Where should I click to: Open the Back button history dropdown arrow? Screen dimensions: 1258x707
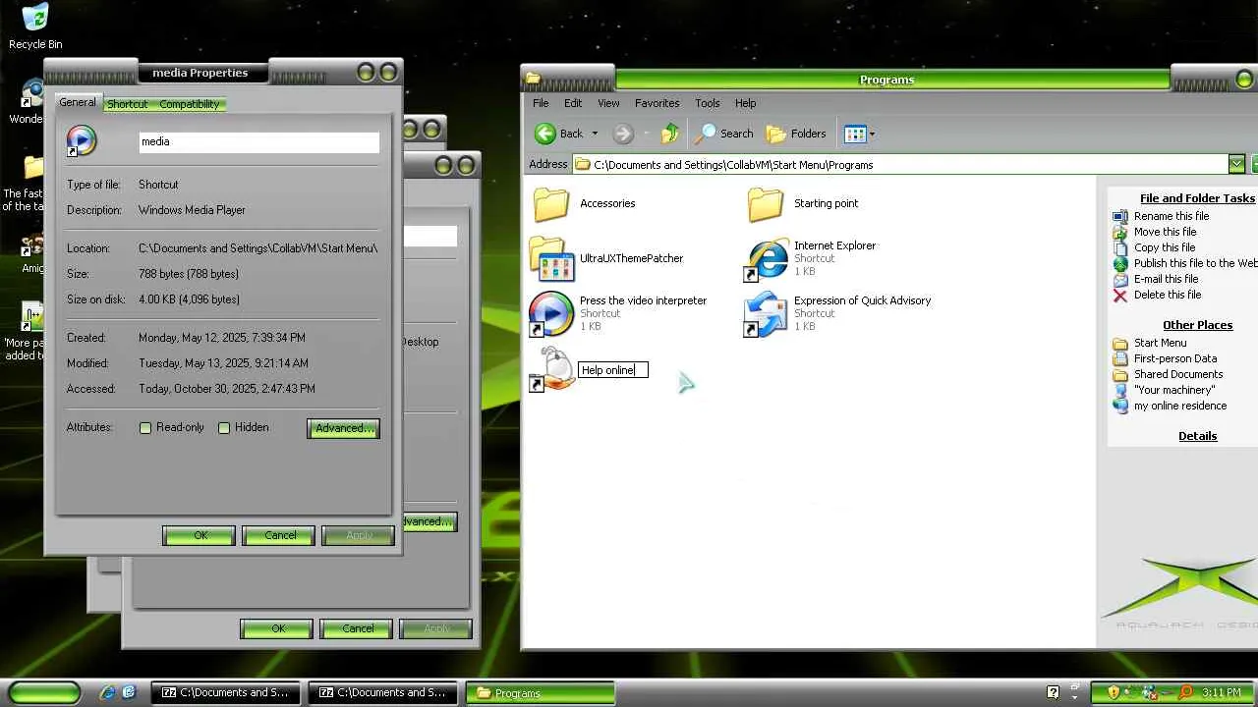click(594, 134)
